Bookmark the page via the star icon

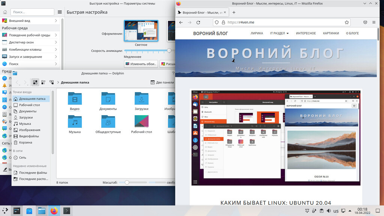click(x=347, y=22)
